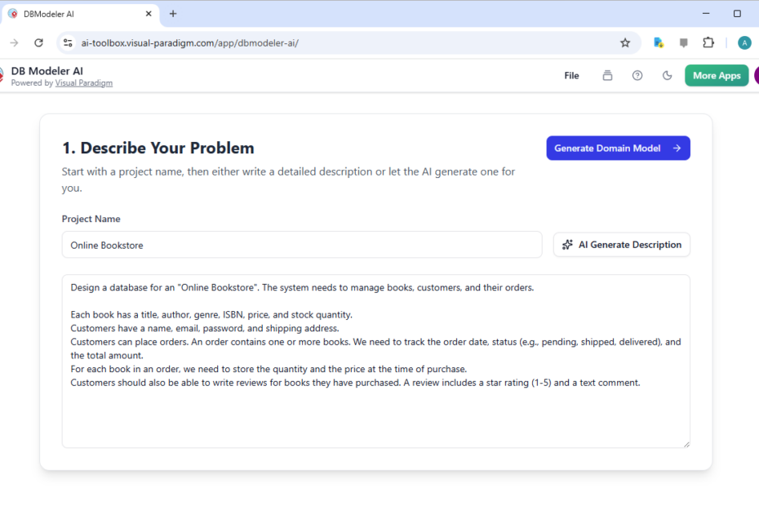Click inside the problem description text area
Screen dimensions: 759x506
(x=375, y=359)
